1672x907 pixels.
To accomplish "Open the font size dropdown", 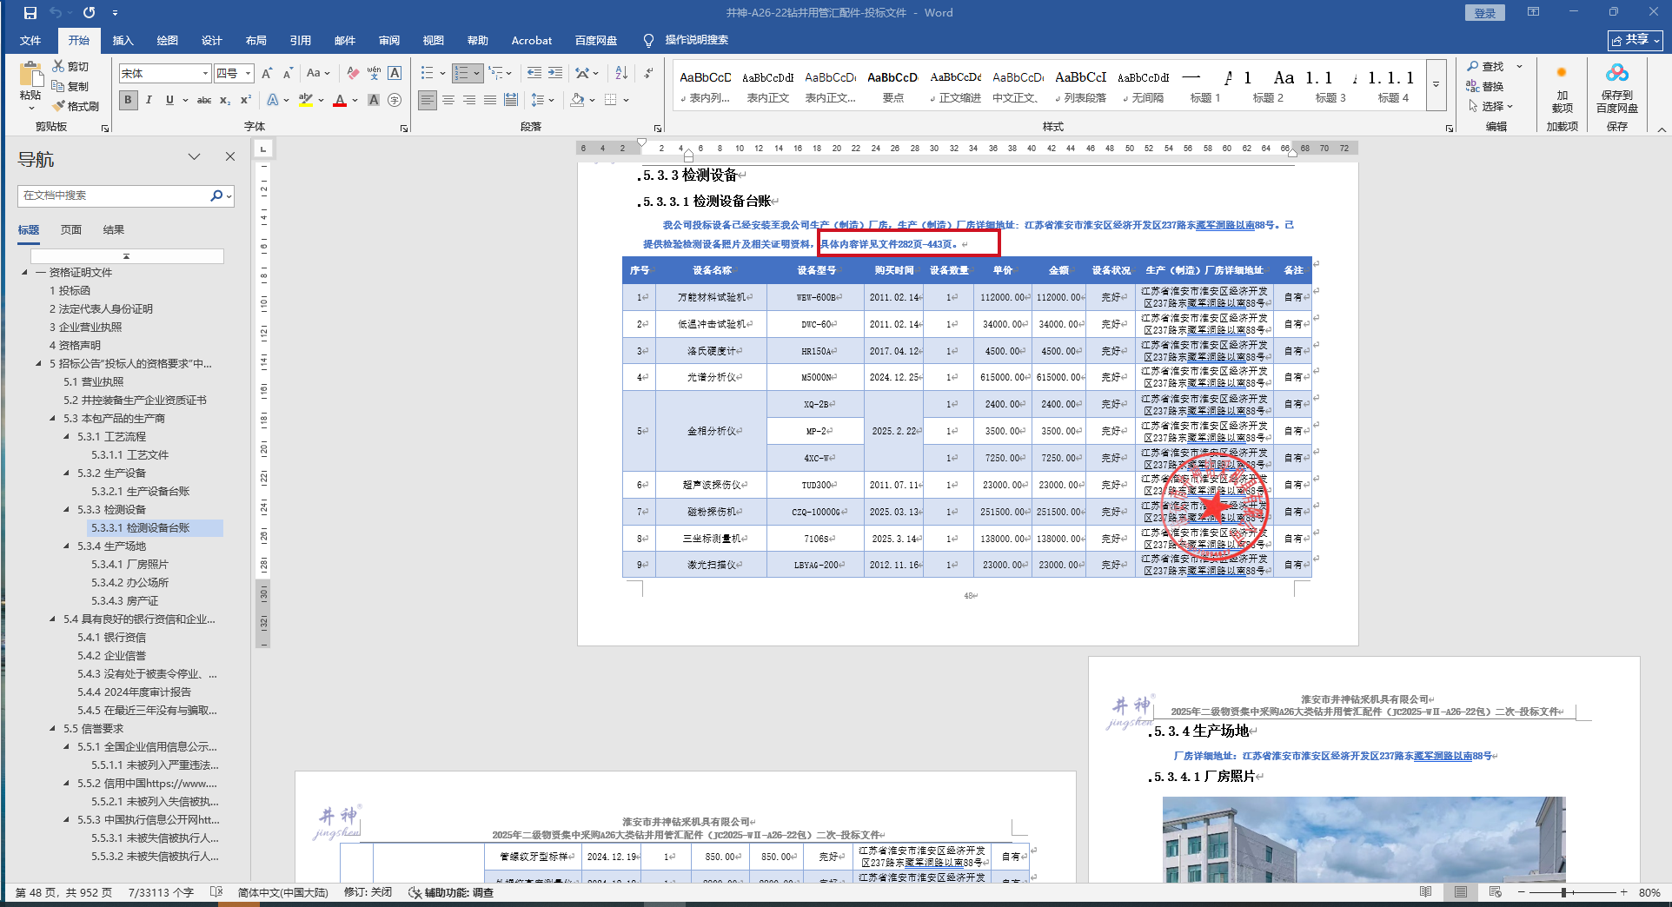I will point(248,74).
